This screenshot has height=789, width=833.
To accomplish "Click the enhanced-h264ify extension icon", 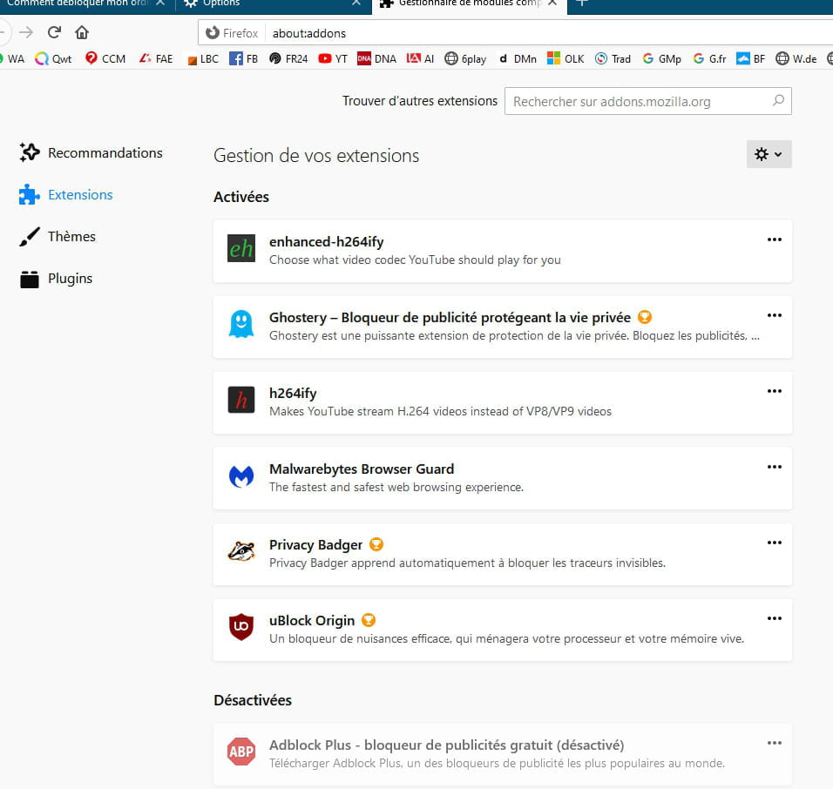I will [x=241, y=248].
